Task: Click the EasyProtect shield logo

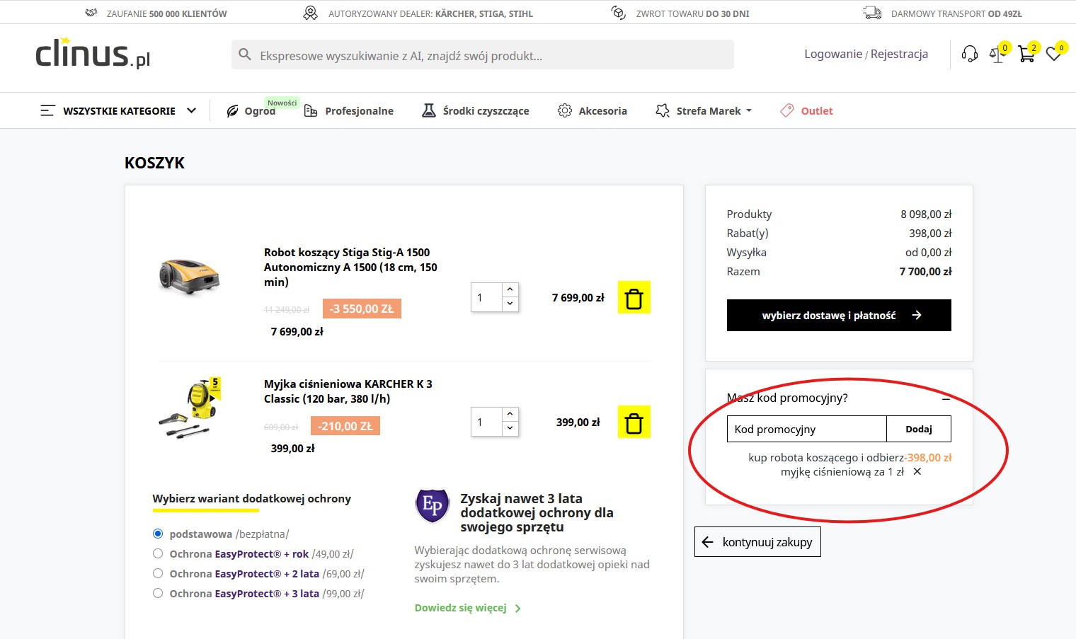Action: [x=432, y=505]
